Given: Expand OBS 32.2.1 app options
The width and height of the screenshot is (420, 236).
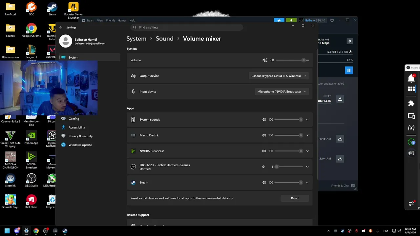Looking at the screenshot, I should (307, 167).
